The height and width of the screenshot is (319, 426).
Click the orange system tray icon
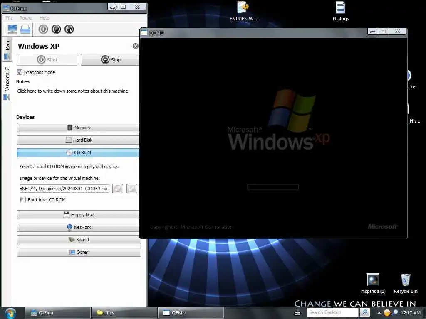pos(387,313)
